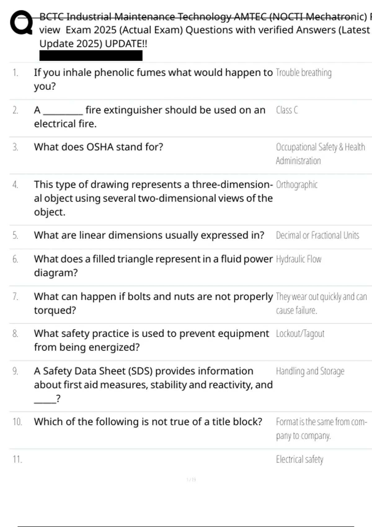
Task: Select the fire extinguisher fill-in-the-blank question
Action: (150, 117)
